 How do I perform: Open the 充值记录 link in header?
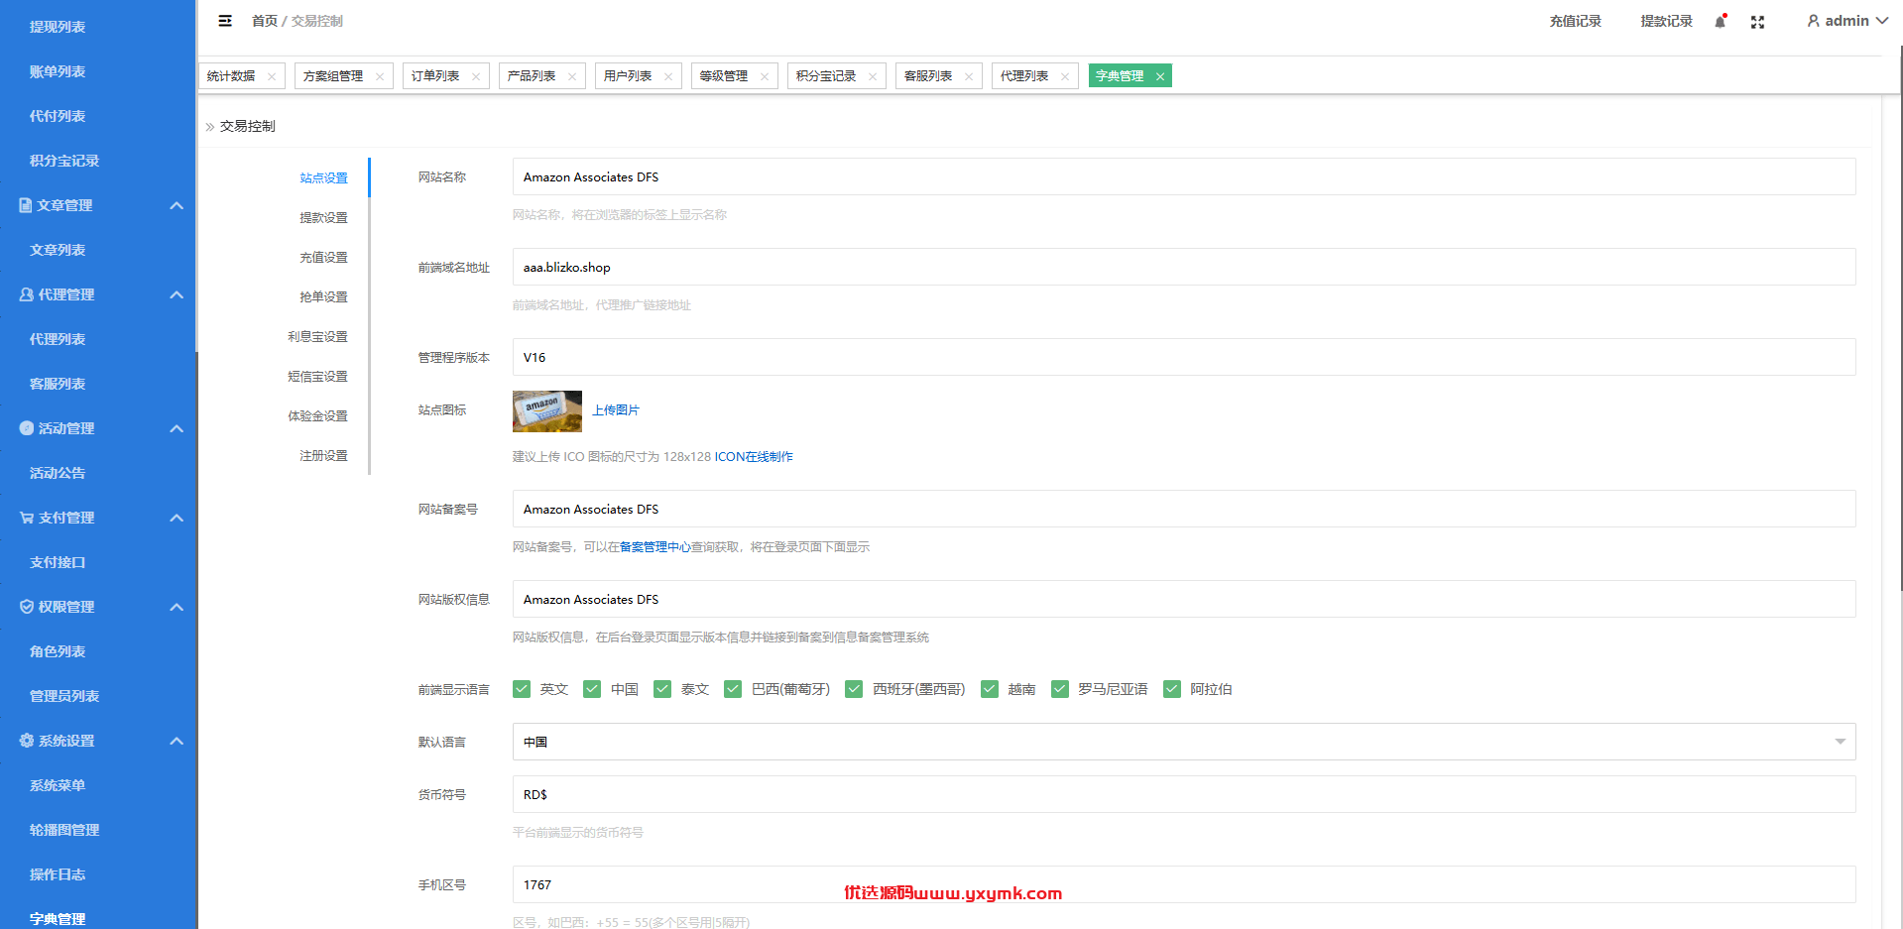click(x=1576, y=21)
